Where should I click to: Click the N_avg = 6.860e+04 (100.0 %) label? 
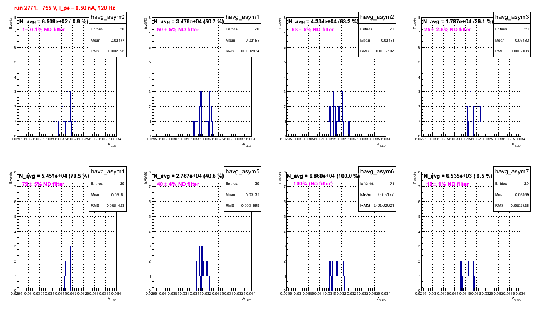pos(323,176)
